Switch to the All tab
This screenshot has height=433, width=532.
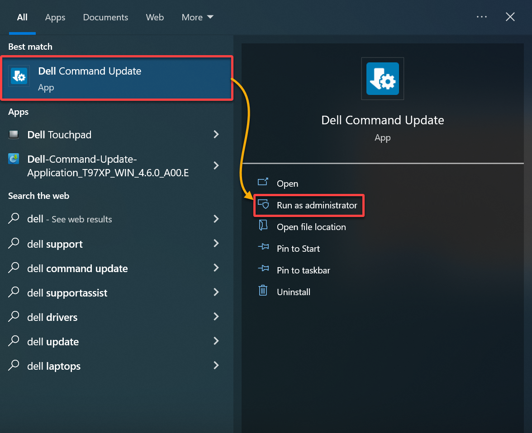[x=22, y=17]
